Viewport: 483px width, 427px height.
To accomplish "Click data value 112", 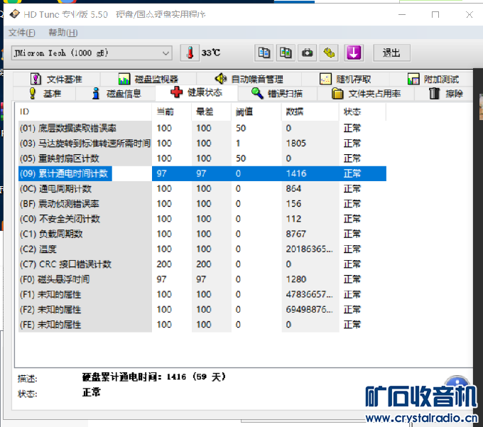I will pos(293,219).
